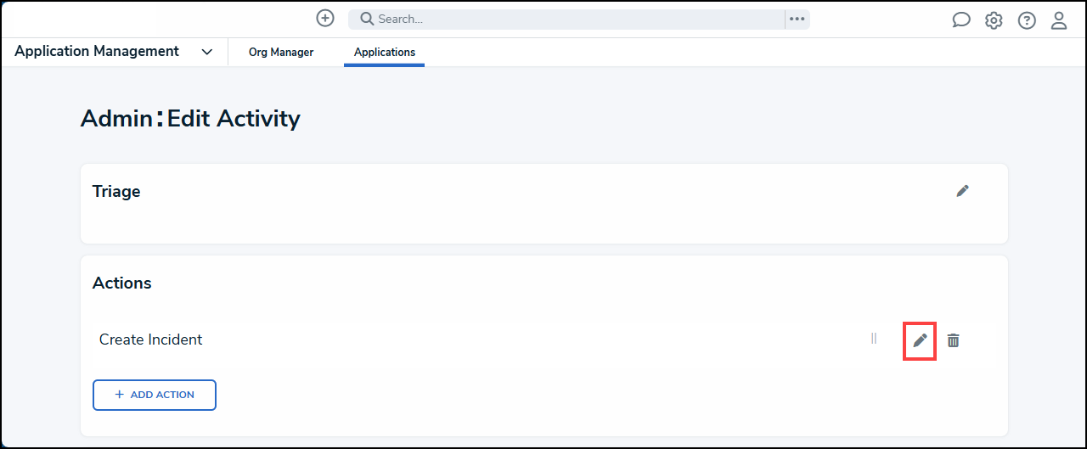Screen dimensions: 1087x449
Task: Click the Create Incident drag handle
Action: coord(874,339)
